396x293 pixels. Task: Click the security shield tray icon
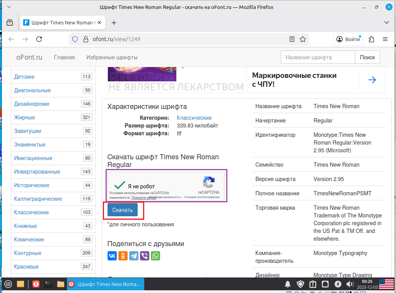[300, 284]
